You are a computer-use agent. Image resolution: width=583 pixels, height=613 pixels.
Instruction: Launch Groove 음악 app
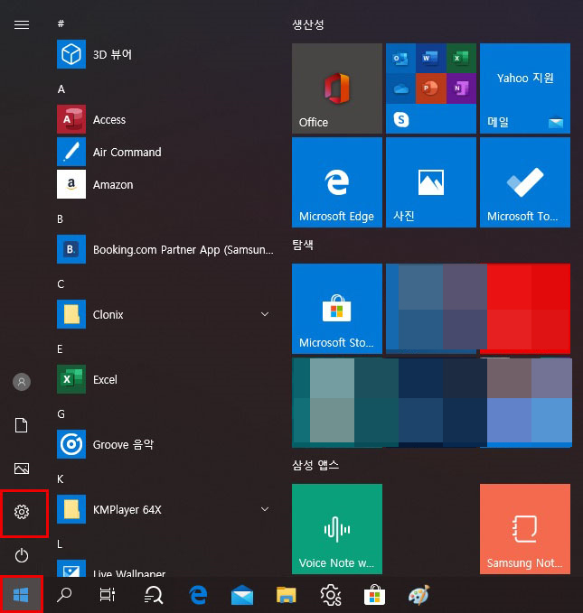pyautogui.click(x=165, y=444)
